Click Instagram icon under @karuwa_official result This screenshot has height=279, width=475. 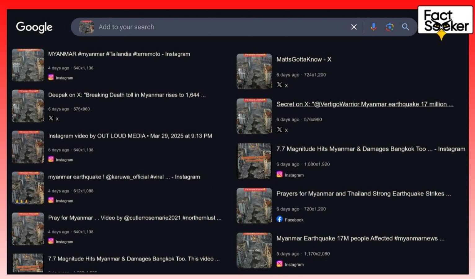click(51, 200)
